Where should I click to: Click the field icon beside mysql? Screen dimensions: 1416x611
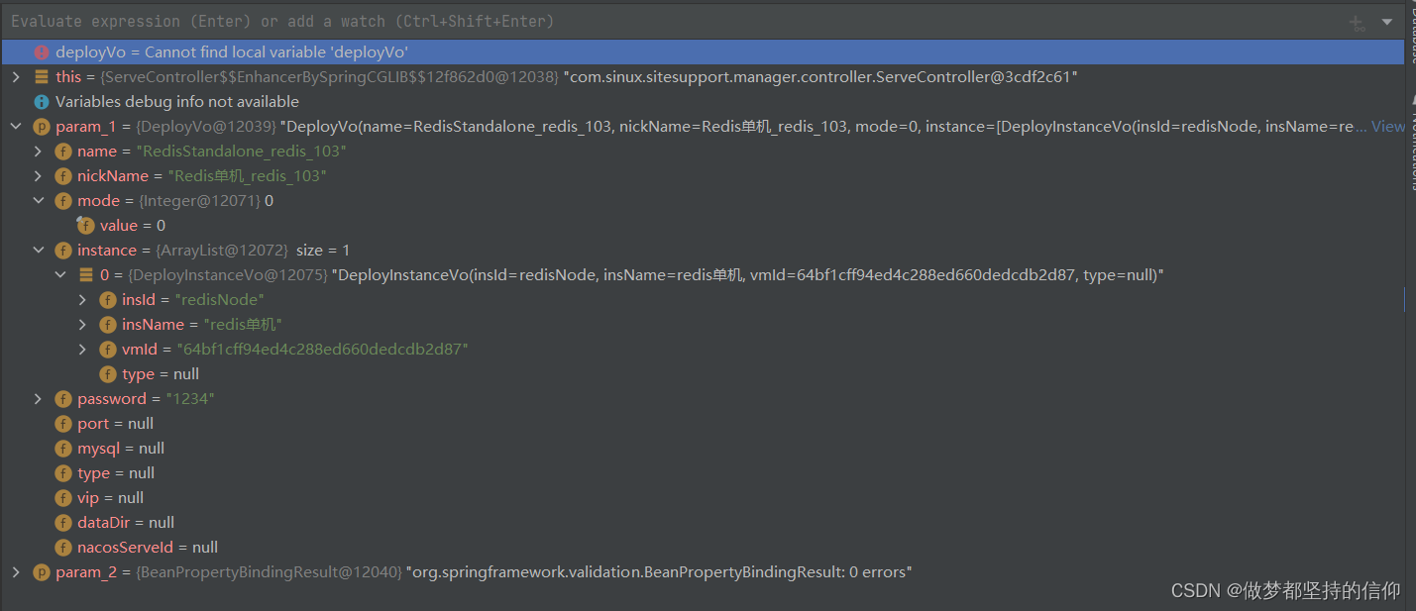[63, 449]
